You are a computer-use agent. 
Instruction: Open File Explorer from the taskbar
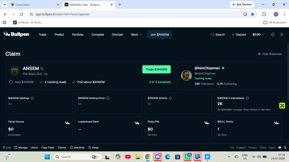pos(138,157)
